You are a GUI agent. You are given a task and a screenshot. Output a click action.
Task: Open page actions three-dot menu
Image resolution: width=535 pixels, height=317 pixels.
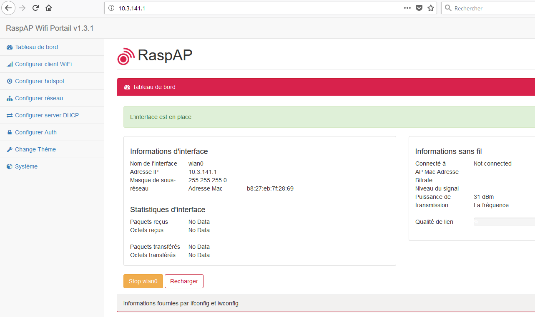tap(407, 8)
